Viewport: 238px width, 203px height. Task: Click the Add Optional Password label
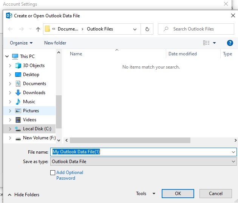tap(70, 176)
